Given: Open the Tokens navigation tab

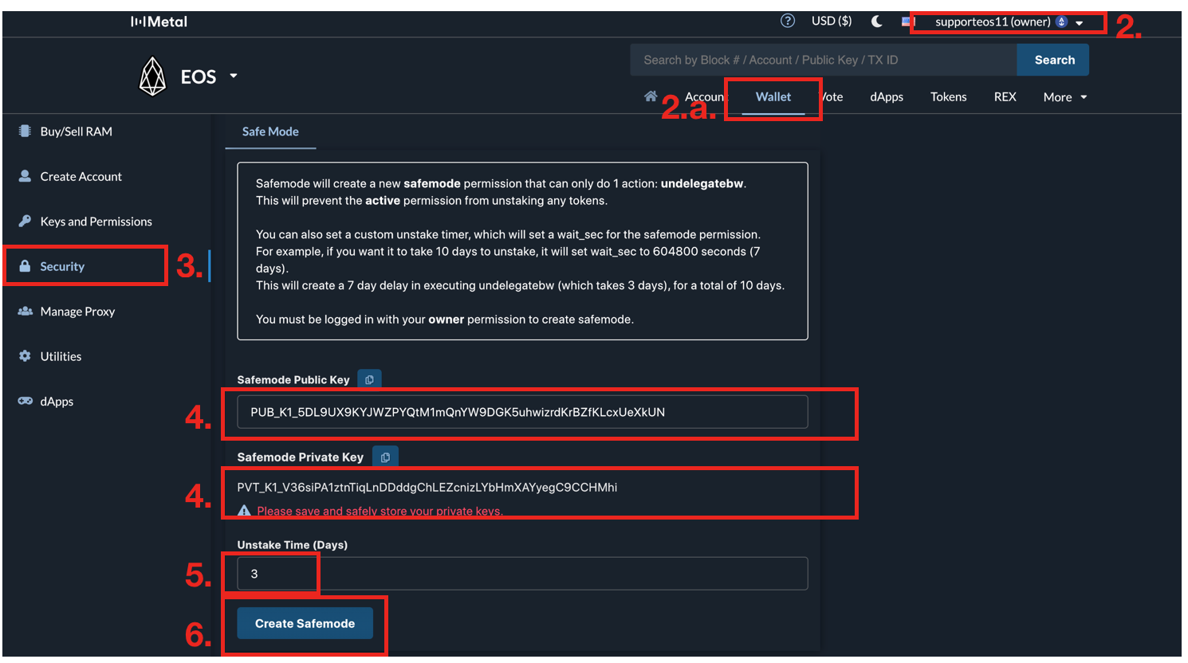Looking at the screenshot, I should [x=948, y=97].
